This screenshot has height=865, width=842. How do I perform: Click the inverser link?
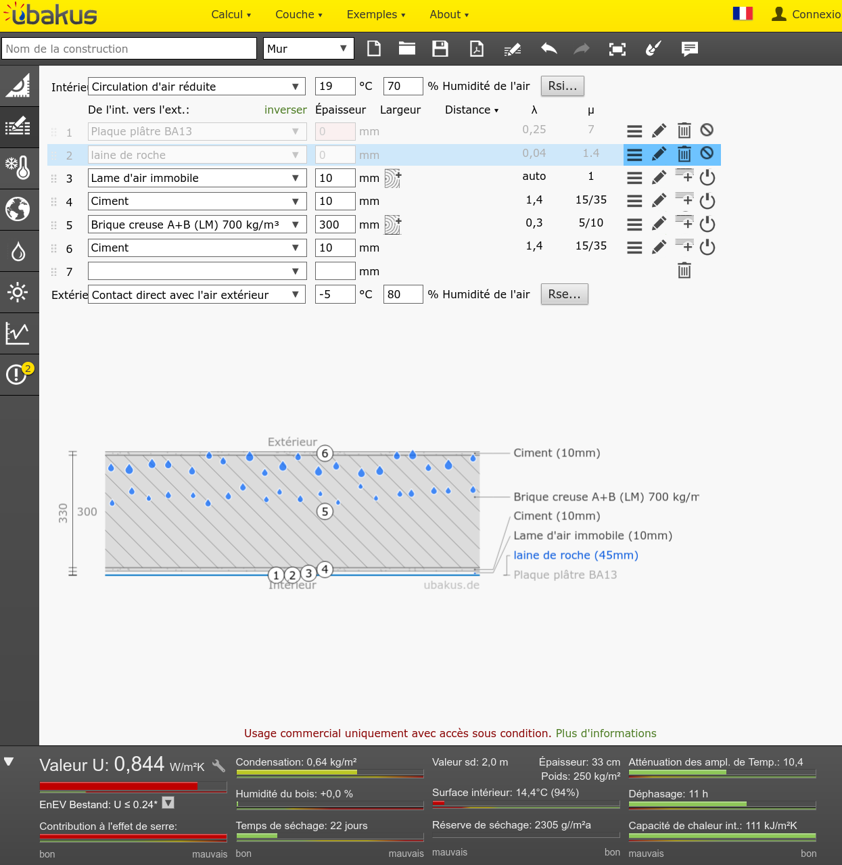tap(285, 110)
